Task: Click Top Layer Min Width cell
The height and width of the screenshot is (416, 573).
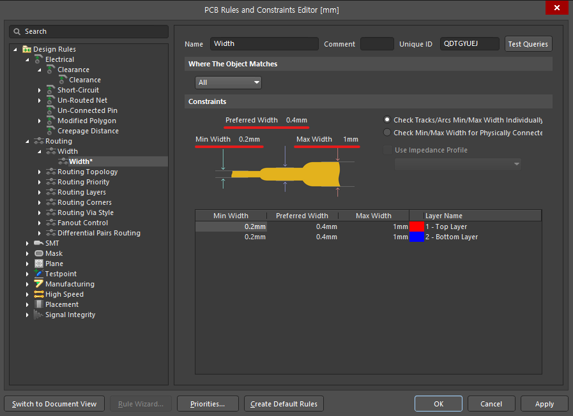Action: pos(231,227)
